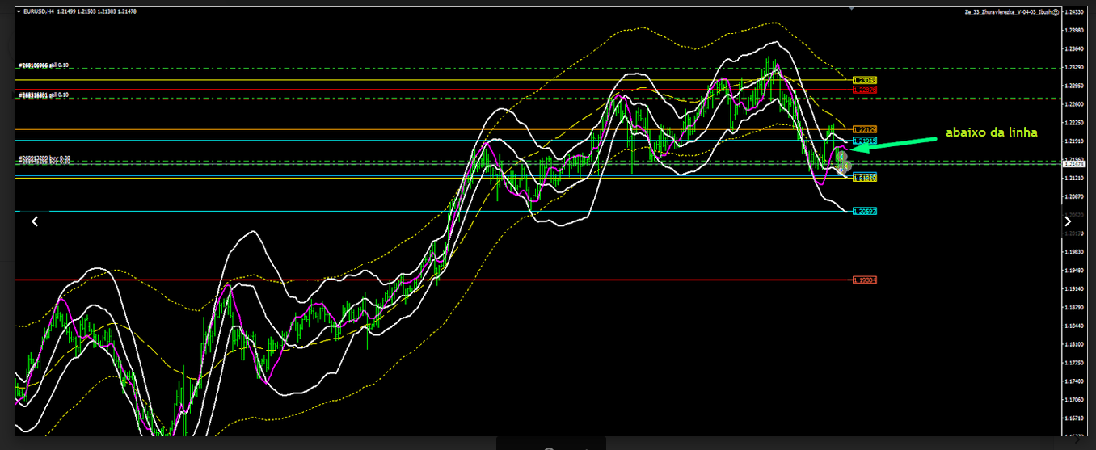Select the red 1.2287 price level tag
The height and width of the screenshot is (450, 1096).
pos(865,90)
